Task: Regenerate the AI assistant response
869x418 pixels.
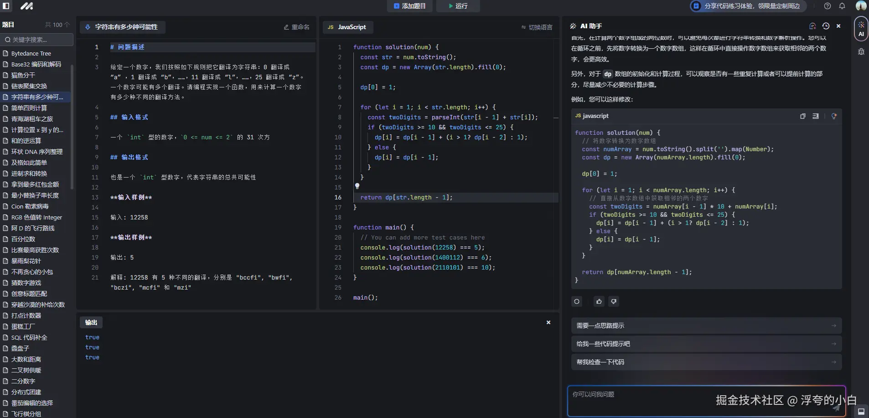Action: pyautogui.click(x=577, y=301)
